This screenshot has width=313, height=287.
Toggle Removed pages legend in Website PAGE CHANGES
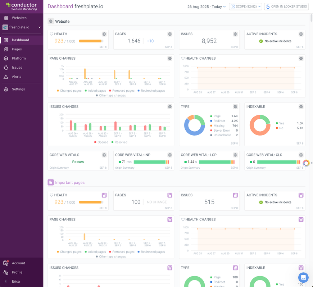click(122, 91)
